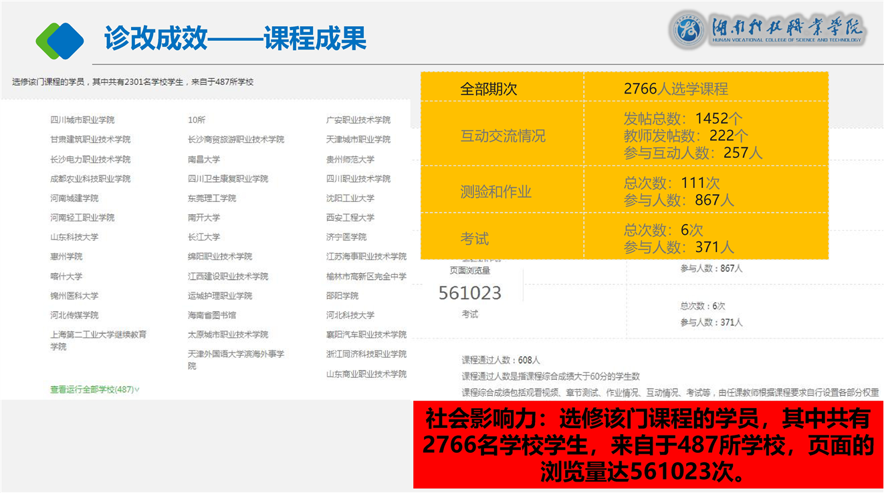This screenshot has width=884, height=493.
Task: Click the red 社会影响力 summary box
Action: pos(648,445)
